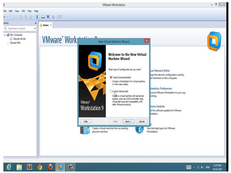
Task: Open the Virtual Network Editor link
Action: (160, 71)
